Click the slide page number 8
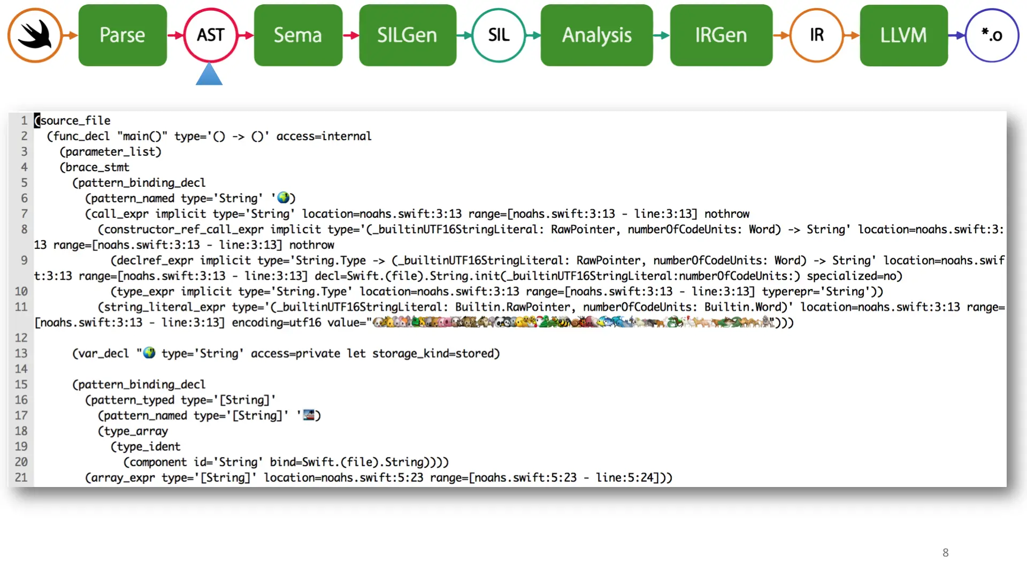 click(945, 552)
